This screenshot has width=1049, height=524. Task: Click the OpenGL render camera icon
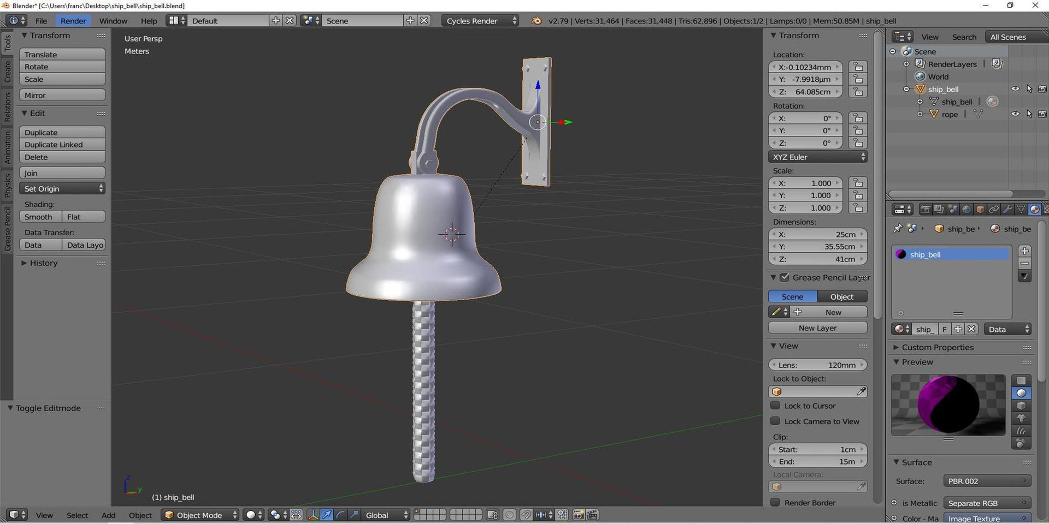pyautogui.click(x=579, y=515)
